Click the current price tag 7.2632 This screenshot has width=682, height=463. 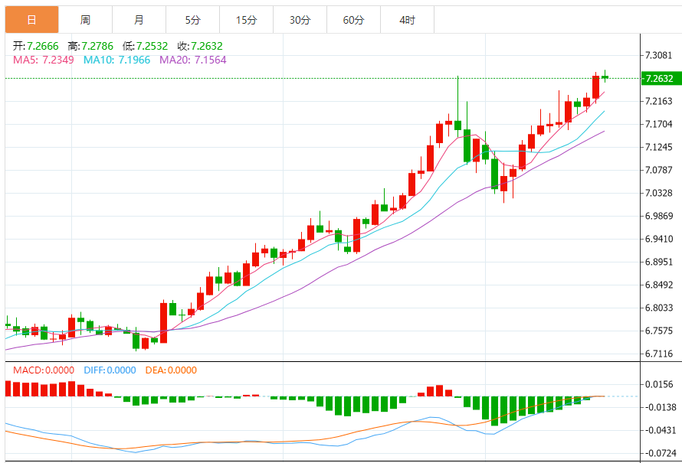point(661,78)
